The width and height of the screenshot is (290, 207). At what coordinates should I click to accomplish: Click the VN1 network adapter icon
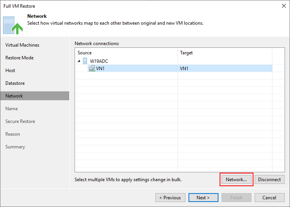coord(92,68)
